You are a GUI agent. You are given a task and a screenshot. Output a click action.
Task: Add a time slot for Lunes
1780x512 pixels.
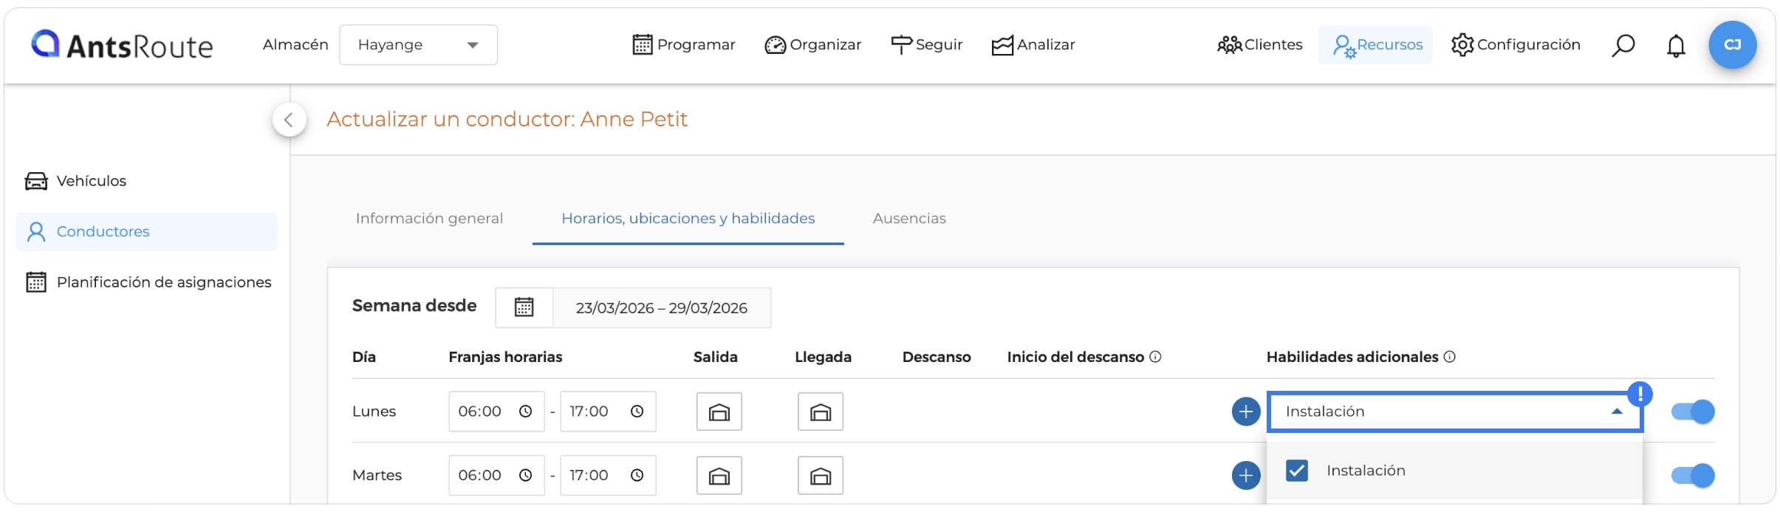click(x=1246, y=412)
